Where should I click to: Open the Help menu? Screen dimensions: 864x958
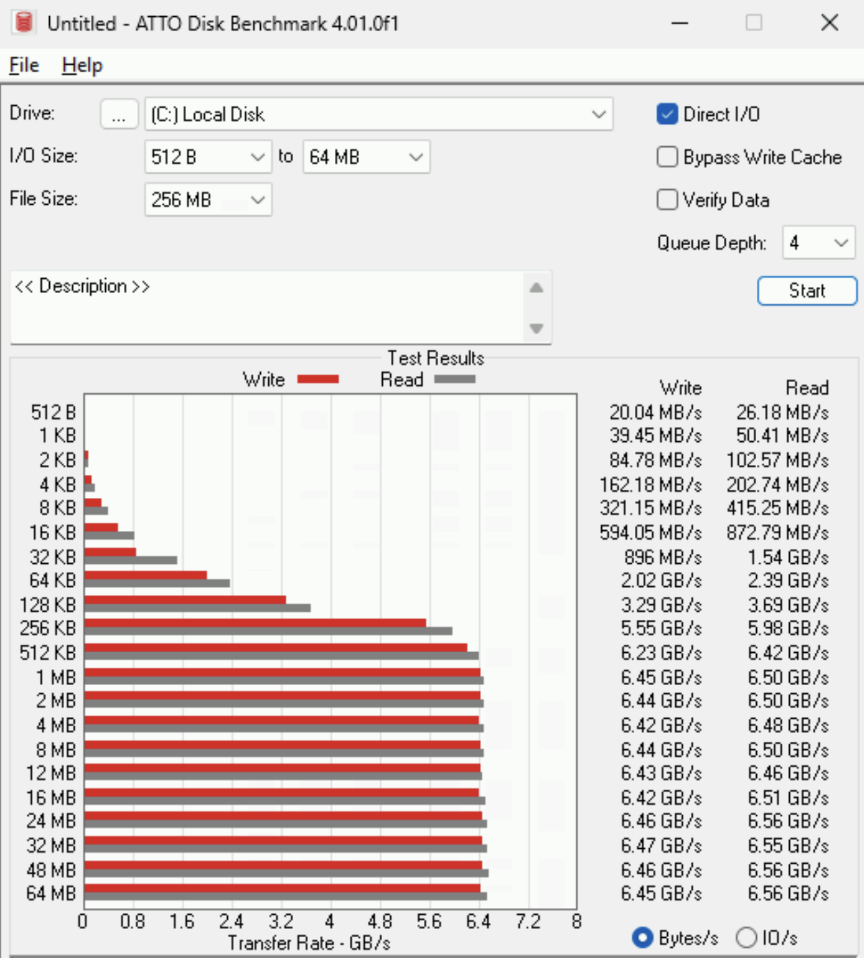pos(82,65)
